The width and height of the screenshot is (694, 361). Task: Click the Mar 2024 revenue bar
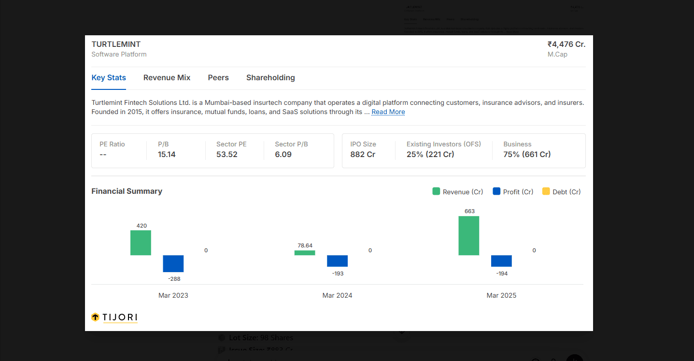tap(305, 253)
